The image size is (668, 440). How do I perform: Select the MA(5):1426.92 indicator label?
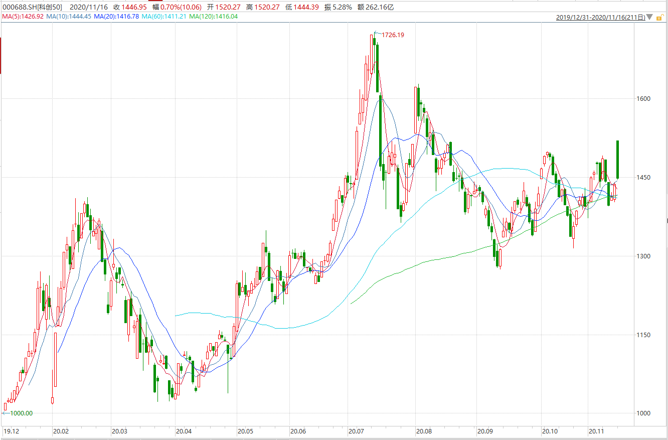(22, 17)
